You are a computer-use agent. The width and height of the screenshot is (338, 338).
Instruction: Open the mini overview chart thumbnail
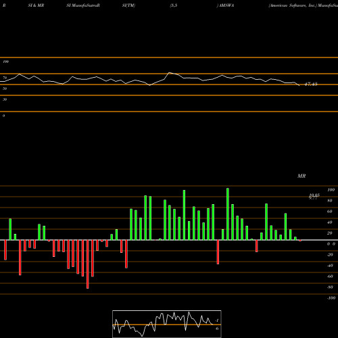click(167, 324)
